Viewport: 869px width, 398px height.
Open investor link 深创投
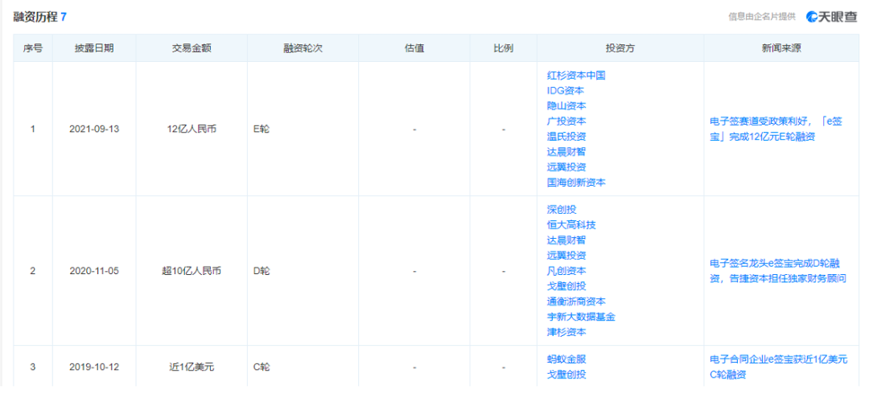(x=562, y=210)
